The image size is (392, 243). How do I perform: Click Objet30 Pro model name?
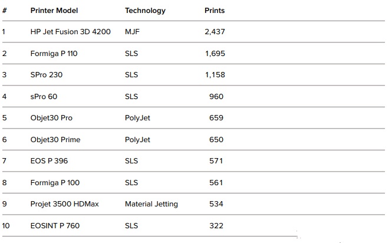[51, 118]
